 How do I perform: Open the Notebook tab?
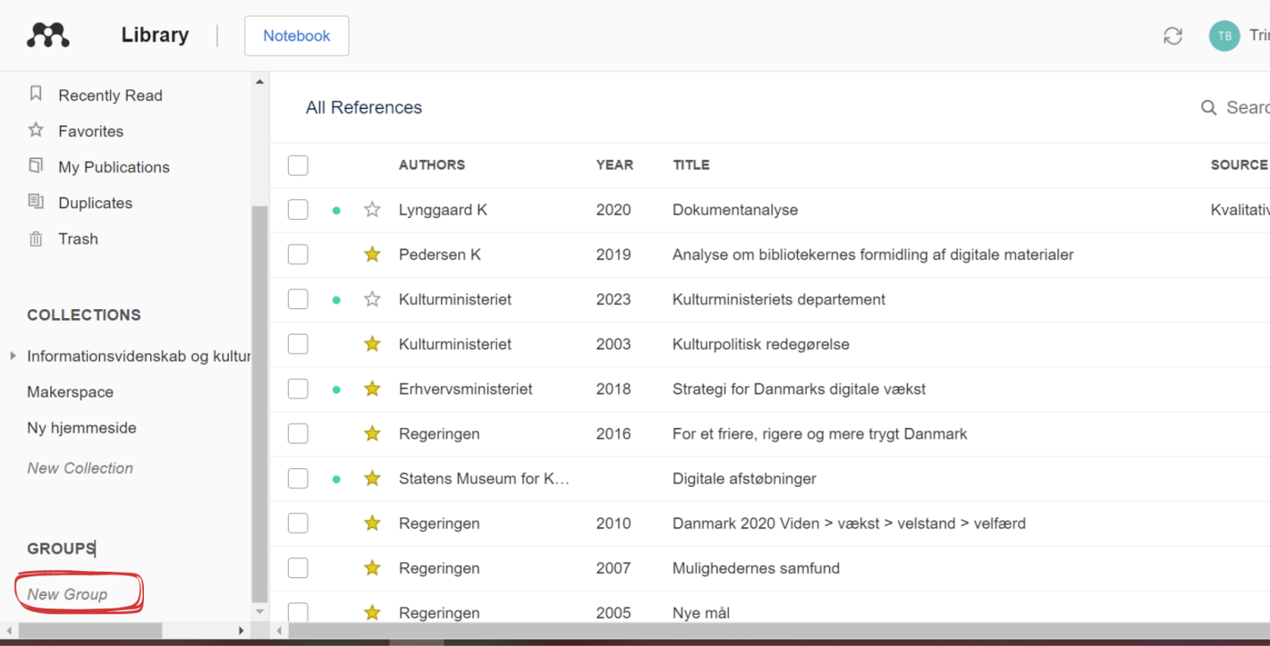(297, 36)
